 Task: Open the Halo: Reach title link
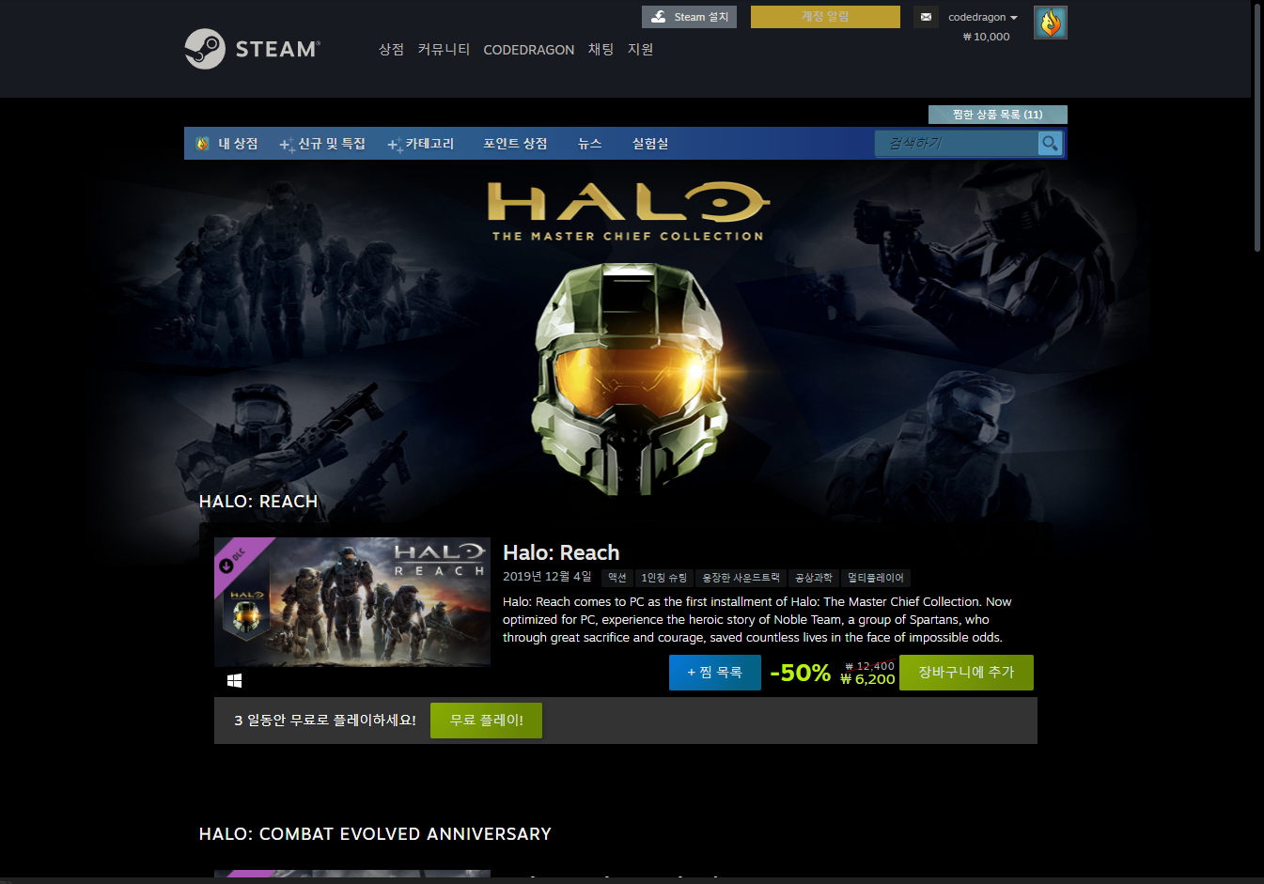click(x=561, y=552)
